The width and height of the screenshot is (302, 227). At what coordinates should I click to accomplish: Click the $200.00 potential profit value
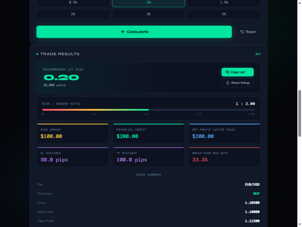click(x=127, y=136)
